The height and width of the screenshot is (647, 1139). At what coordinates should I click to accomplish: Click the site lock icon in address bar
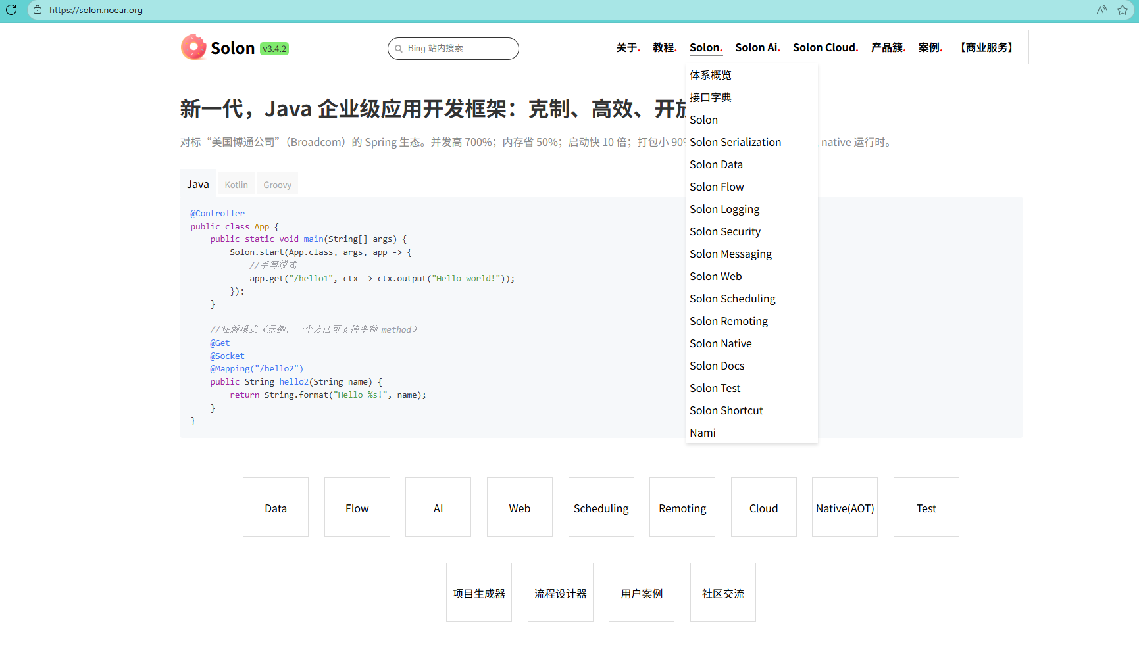(38, 10)
